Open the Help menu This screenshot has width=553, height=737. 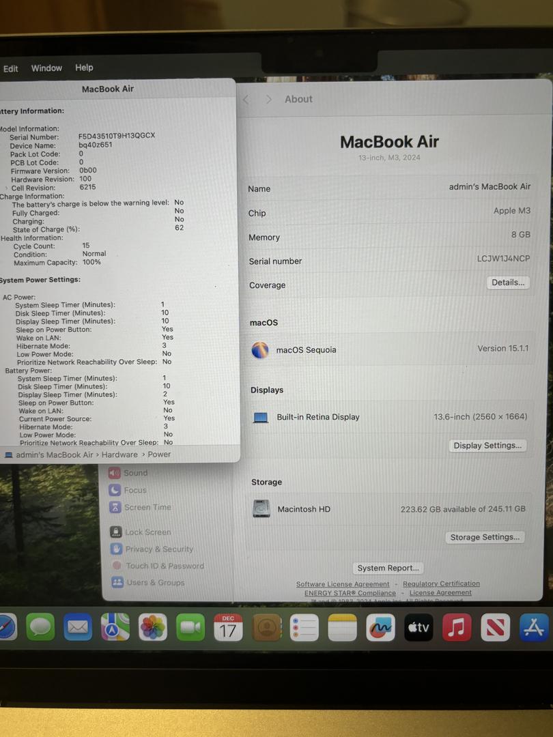coord(84,68)
